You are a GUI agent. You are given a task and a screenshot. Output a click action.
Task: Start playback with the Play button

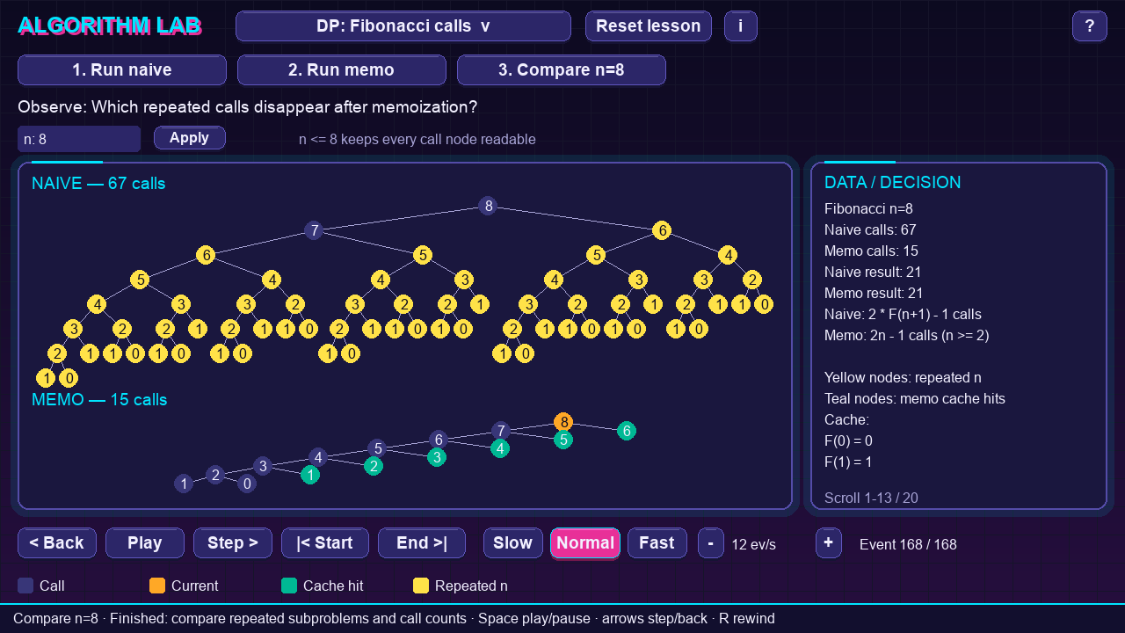coord(145,543)
